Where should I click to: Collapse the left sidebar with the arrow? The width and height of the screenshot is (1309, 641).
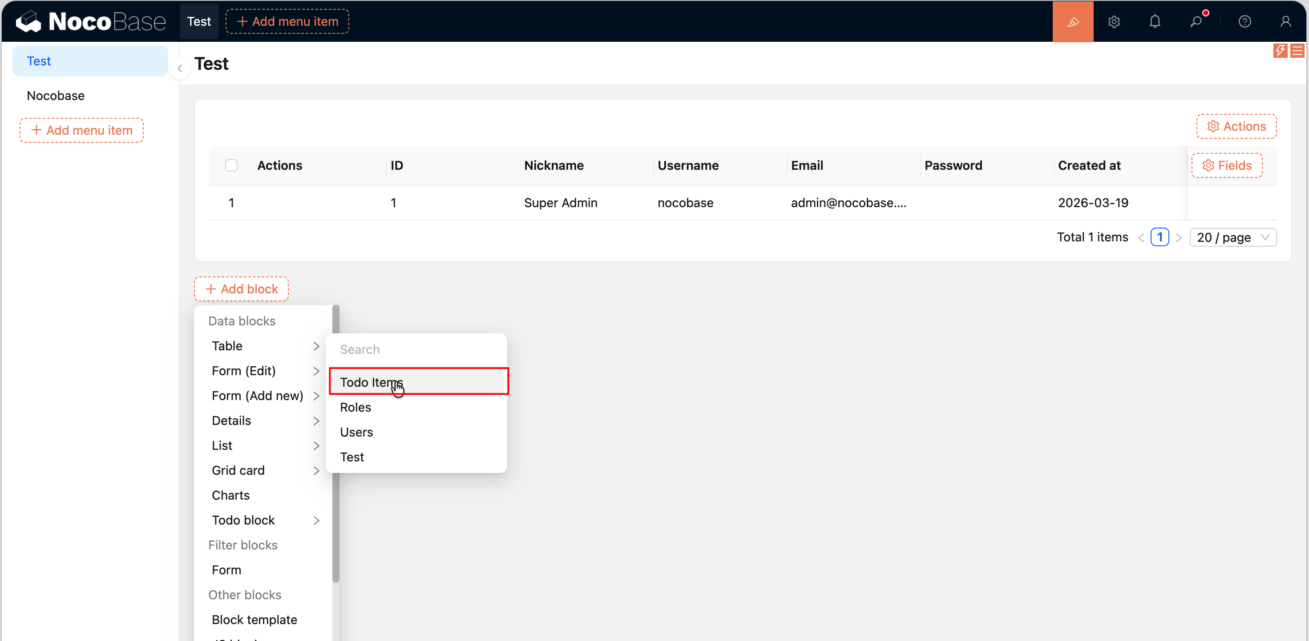pyautogui.click(x=179, y=68)
